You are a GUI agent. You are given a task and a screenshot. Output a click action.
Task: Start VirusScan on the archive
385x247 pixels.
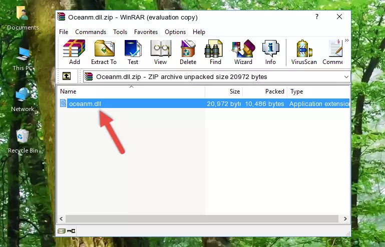tap(304, 52)
